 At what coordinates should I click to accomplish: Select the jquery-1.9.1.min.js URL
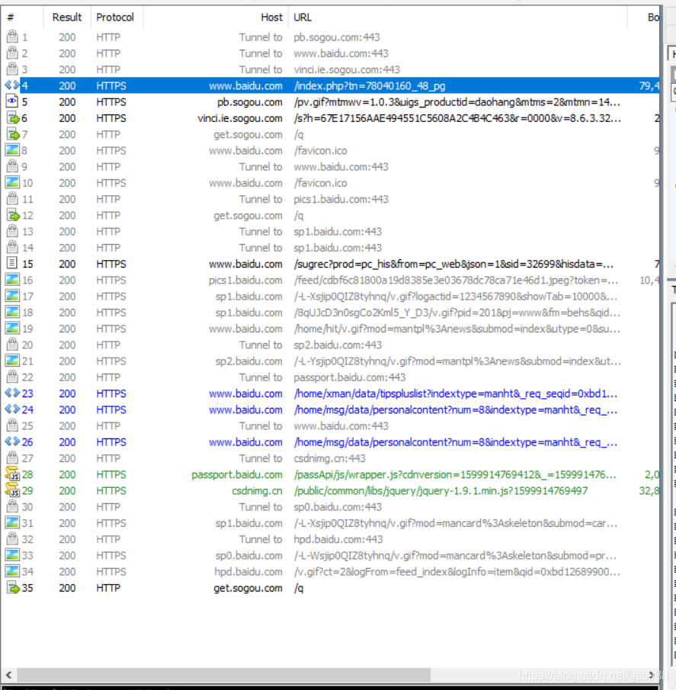tap(441, 491)
